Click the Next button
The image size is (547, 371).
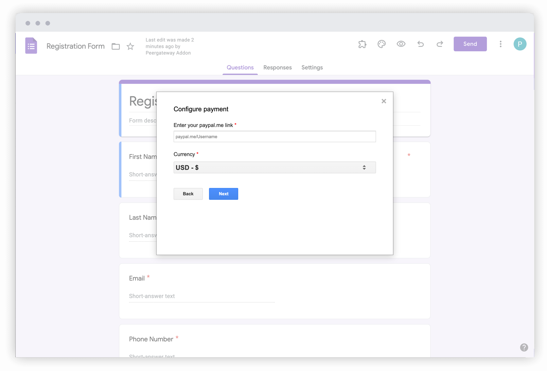click(223, 194)
